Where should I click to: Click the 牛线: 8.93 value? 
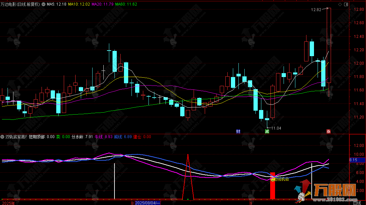[103, 137]
